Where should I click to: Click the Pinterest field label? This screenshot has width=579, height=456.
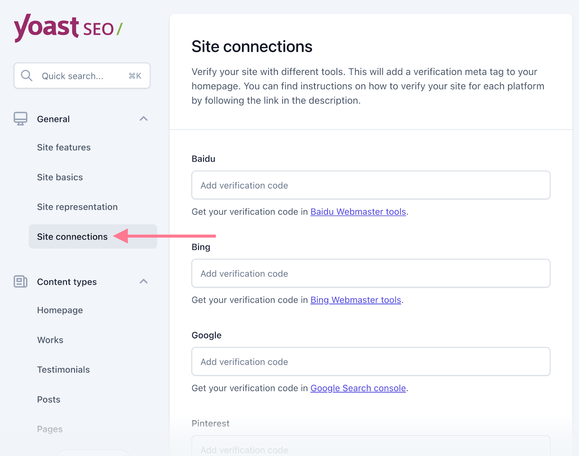point(211,423)
